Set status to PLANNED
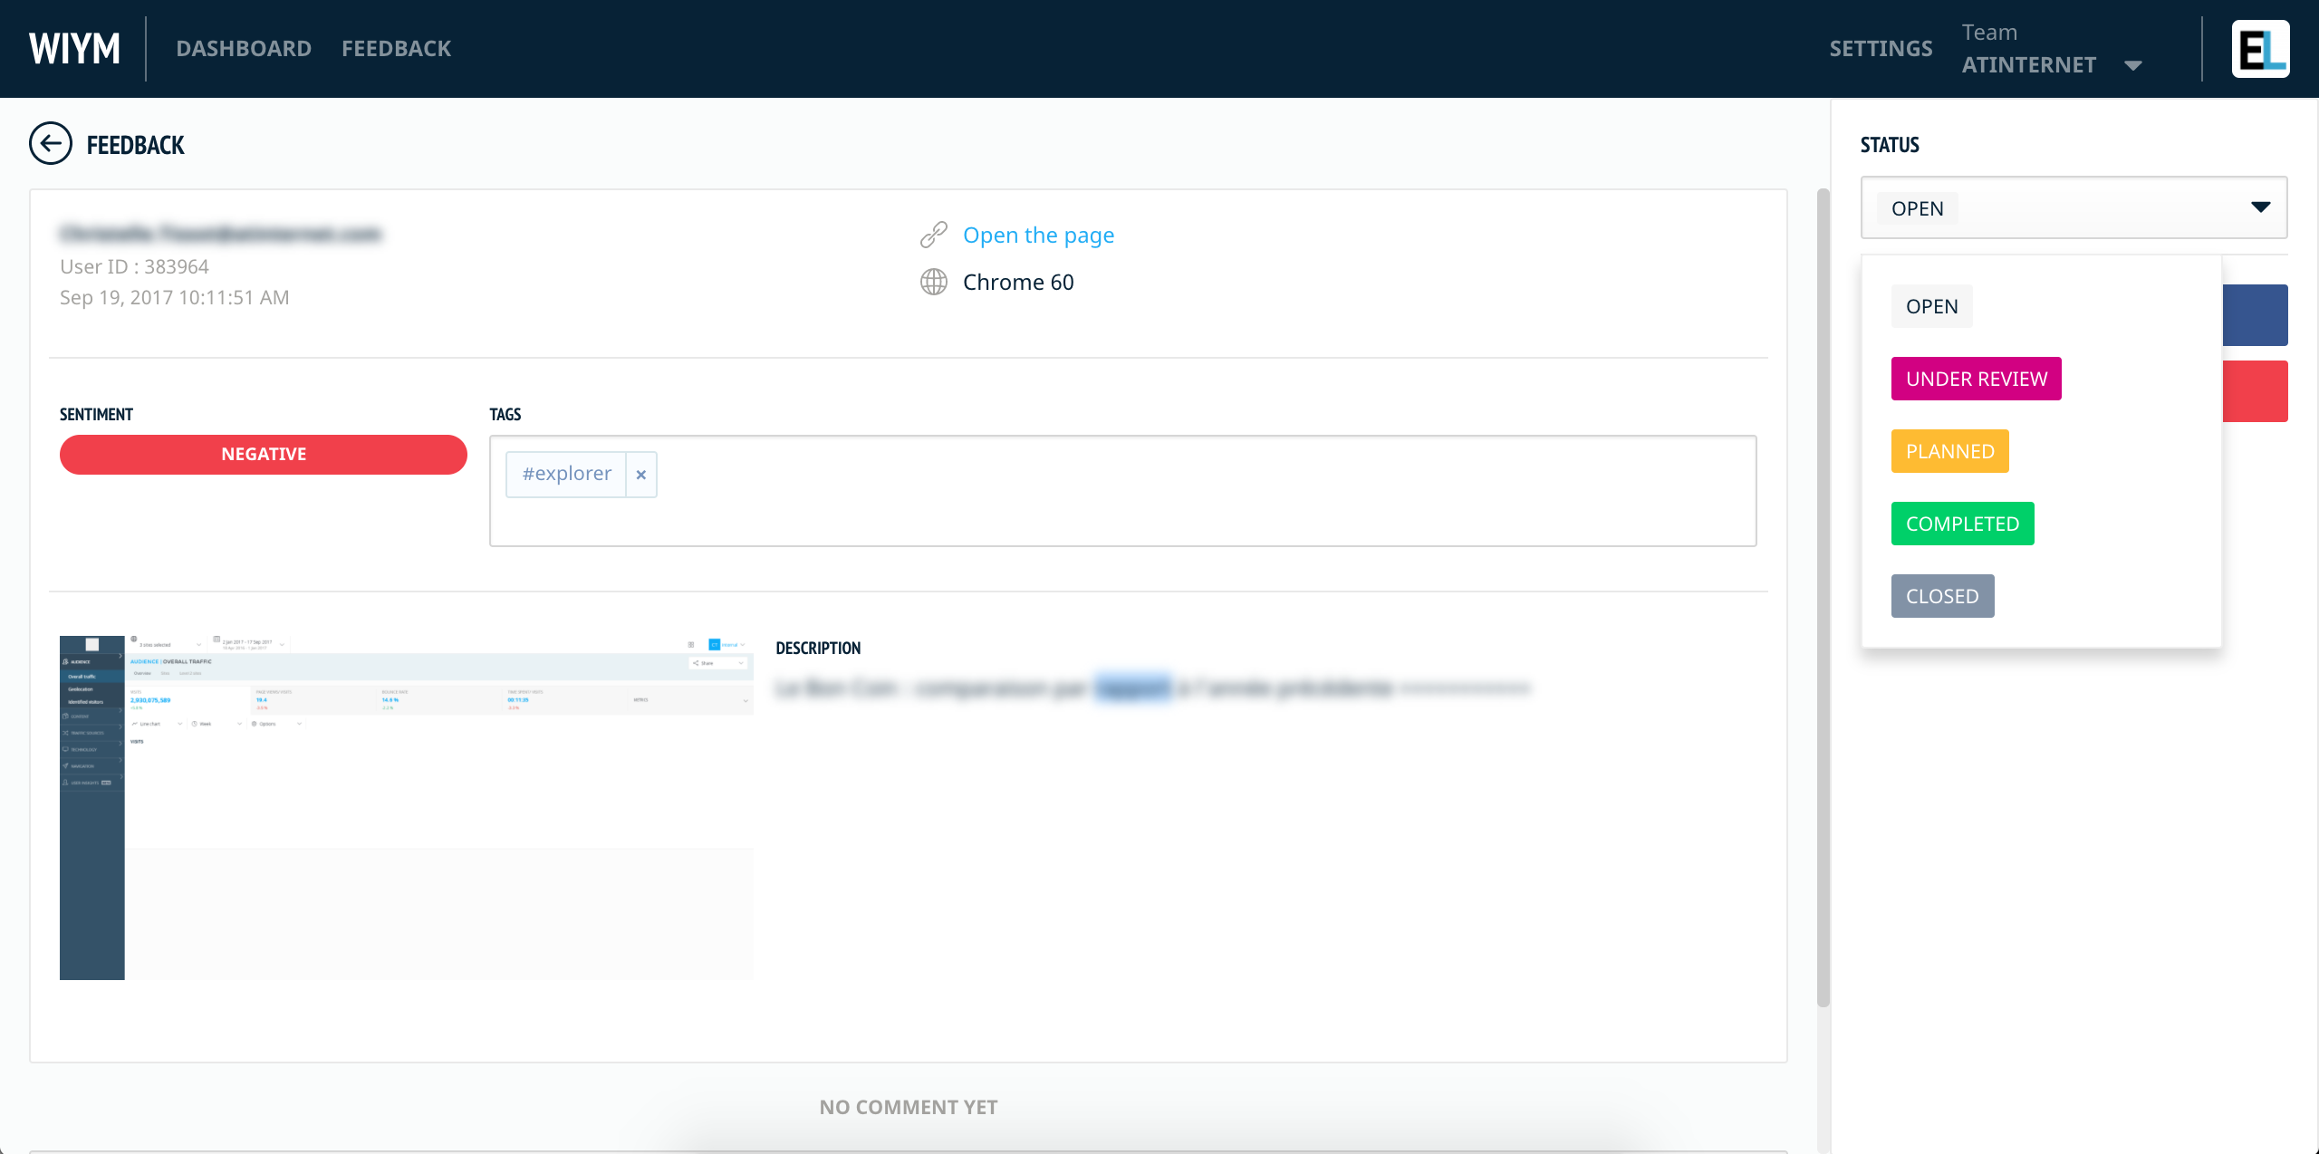 pos(1949,451)
